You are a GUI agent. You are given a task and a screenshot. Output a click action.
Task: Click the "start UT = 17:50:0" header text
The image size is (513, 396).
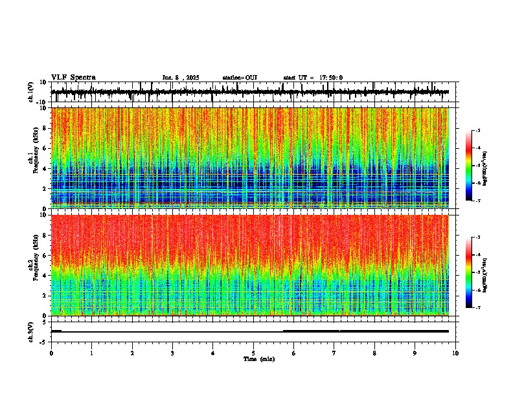(313, 78)
